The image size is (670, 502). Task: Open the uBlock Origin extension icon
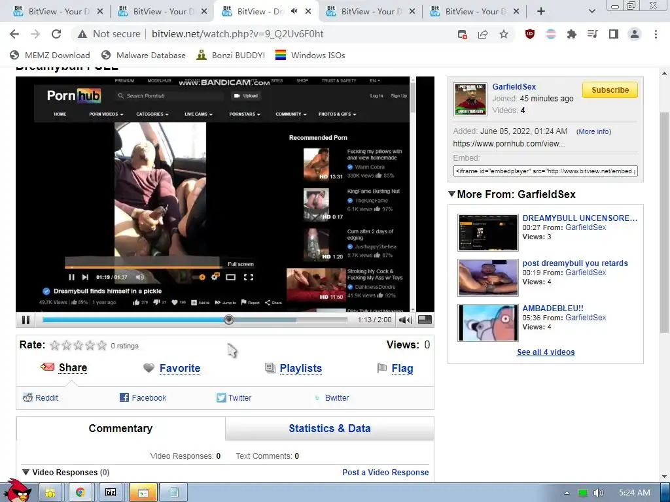pos(530,34)
